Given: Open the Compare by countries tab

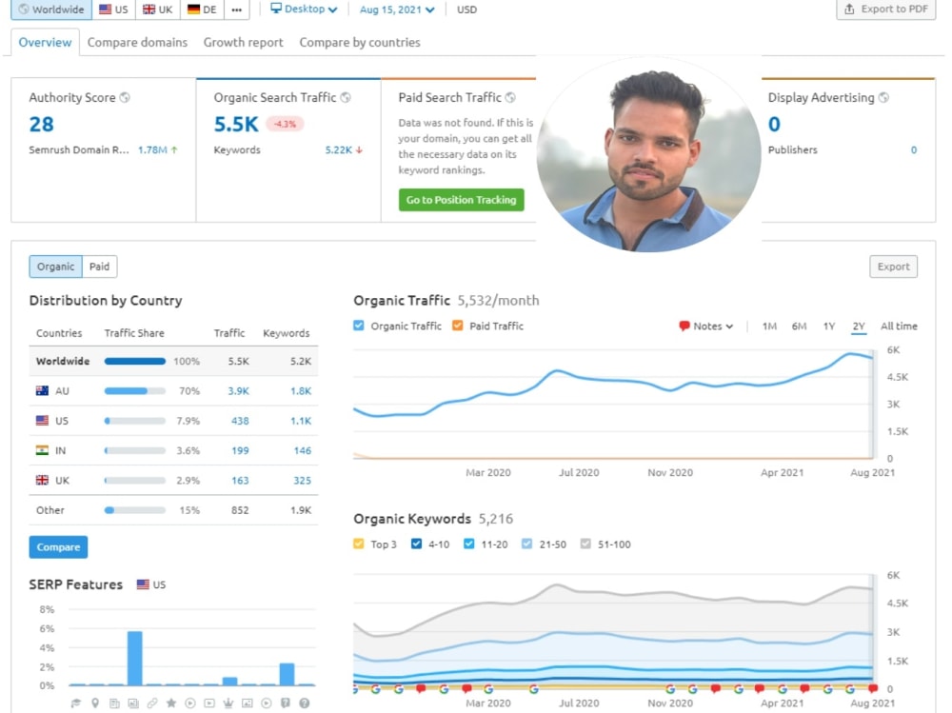Looking at the screenshot, I should click(x=360, y=43).
